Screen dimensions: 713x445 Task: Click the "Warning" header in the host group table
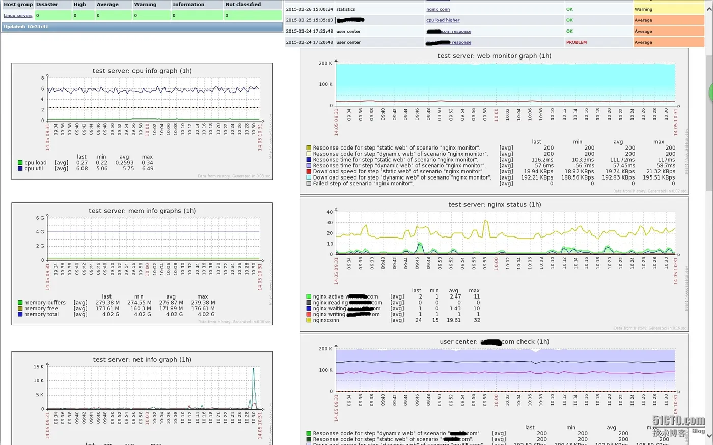pyautogui.click(x=151, y=4)
